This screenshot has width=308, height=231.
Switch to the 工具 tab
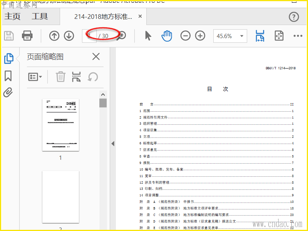coord(40,16)
